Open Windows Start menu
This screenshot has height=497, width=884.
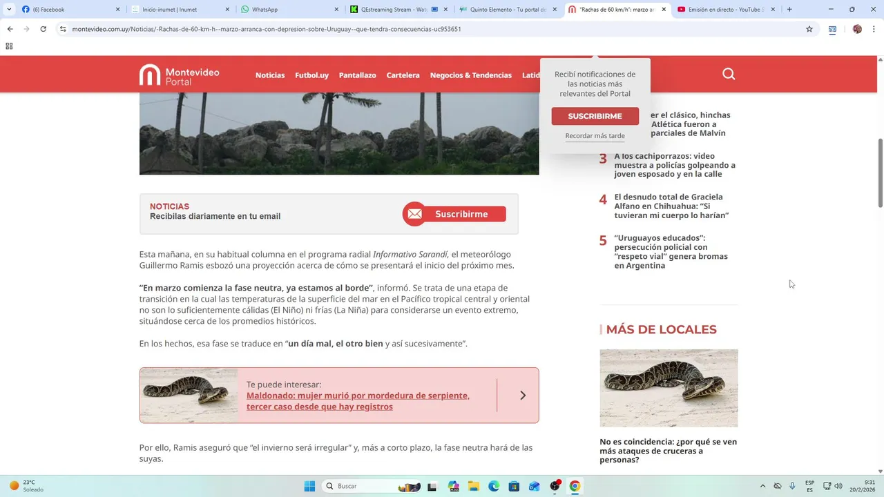tap(309, 486)
